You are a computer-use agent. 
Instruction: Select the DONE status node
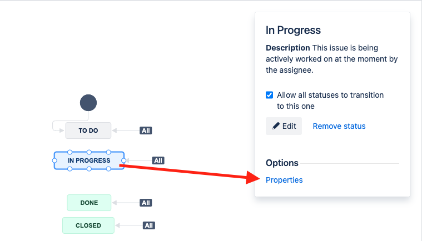pyautogui.click(x=89, y=203)
